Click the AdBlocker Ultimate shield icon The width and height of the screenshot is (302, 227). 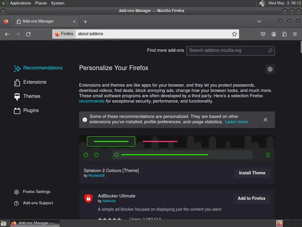tap(88, 198)
